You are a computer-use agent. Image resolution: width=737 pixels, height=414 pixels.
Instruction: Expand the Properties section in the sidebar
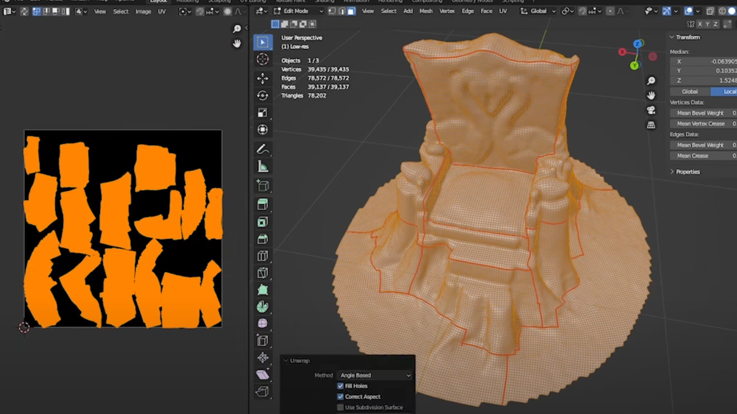(687, 172)
